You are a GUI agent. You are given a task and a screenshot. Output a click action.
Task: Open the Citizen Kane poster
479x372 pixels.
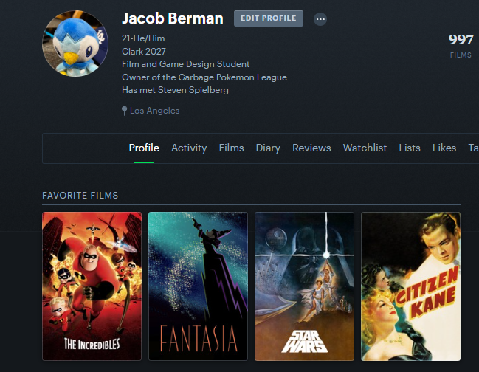(410, 286)
